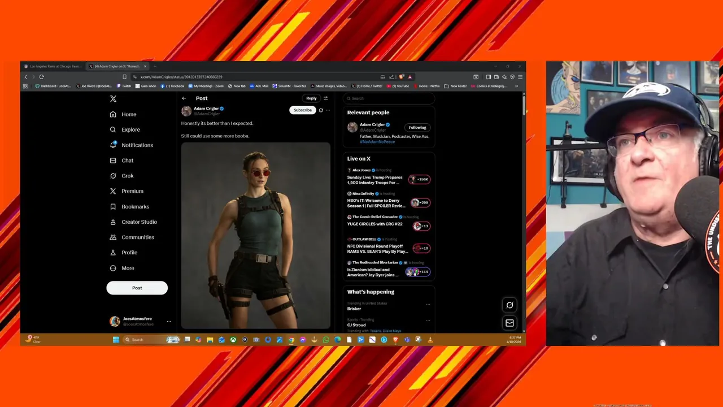This screenshot has height=407, width=723.
Task: Open Premium in the sidebar
Action: pos(127,191)
